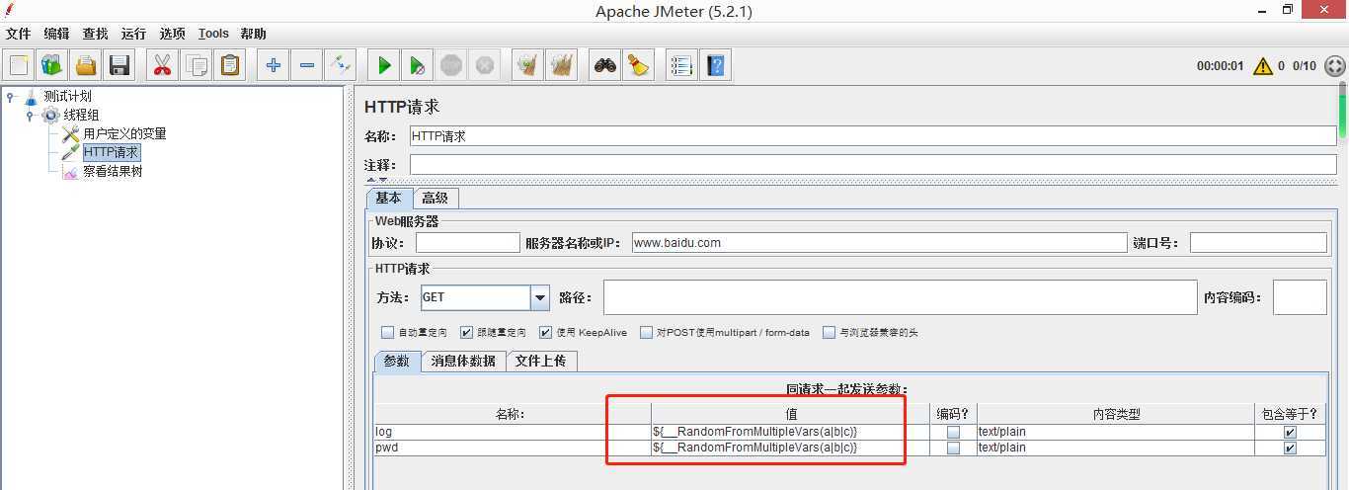The height and width of the screenshot is (490, 1349).
Task: Select HTTP请求 in the test tree
Action: [111, 152]
